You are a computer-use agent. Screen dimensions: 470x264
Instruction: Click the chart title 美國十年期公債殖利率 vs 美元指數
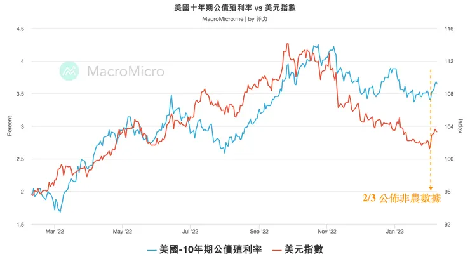(x=235, y=8)
